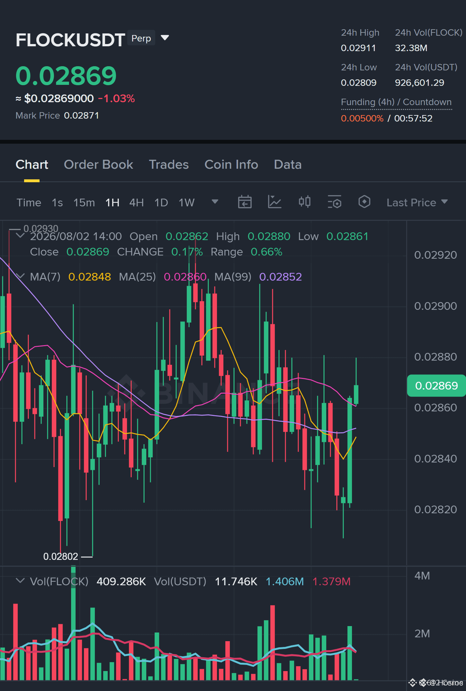Click the 4M volume axis label

pyautogui.click(x=422, y=576)
